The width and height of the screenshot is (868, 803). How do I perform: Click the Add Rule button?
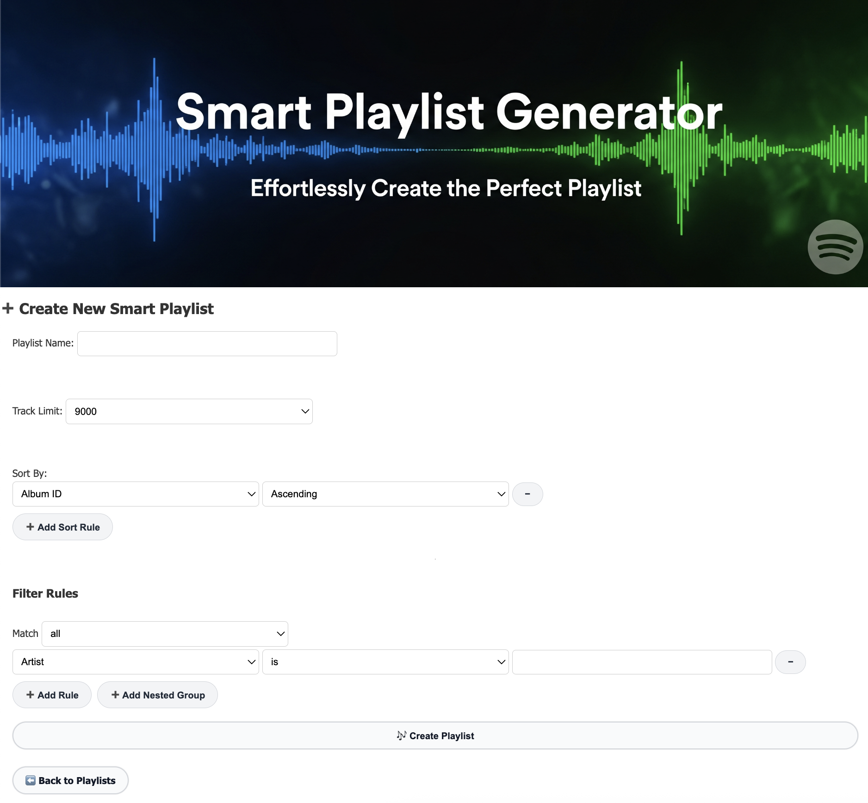(51, 695)
